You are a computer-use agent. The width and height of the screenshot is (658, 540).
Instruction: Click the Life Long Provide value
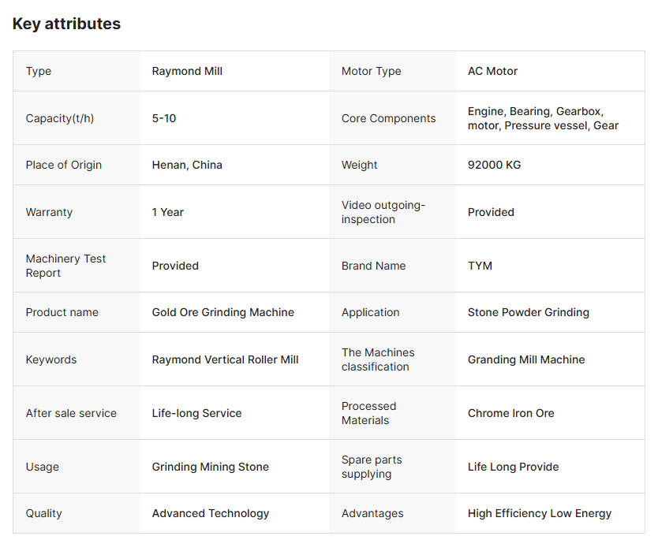pyautogui.click(x=513, y=467)
